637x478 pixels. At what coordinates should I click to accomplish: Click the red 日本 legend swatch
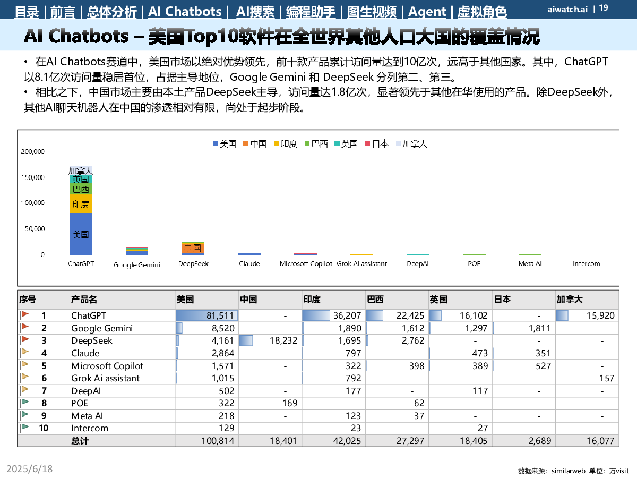[x=368, y=144]
